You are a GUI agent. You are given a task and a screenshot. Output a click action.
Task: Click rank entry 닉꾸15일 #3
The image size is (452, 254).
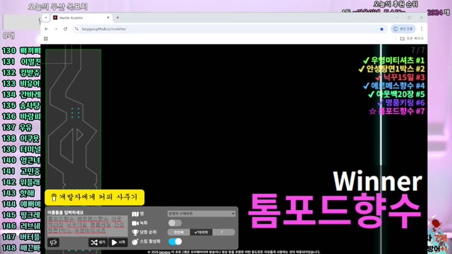(400, 77)
